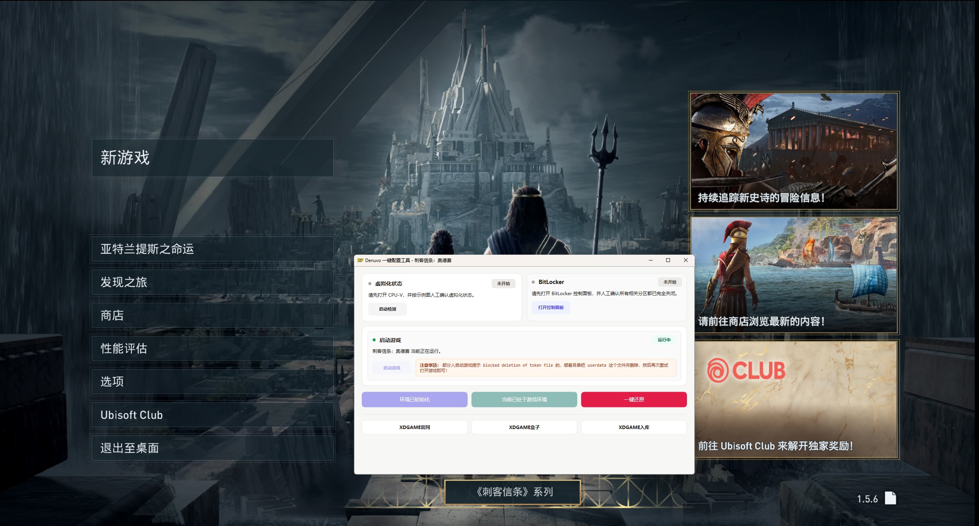Open the XDGAME盒子 panel
The height and width of the screenshot is (526, 979).
pyautogui.click(x=524, y=427)
